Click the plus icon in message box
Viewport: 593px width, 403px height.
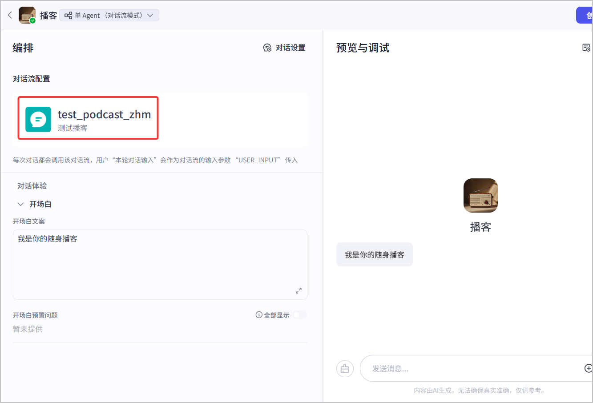(x=588, y=368)
